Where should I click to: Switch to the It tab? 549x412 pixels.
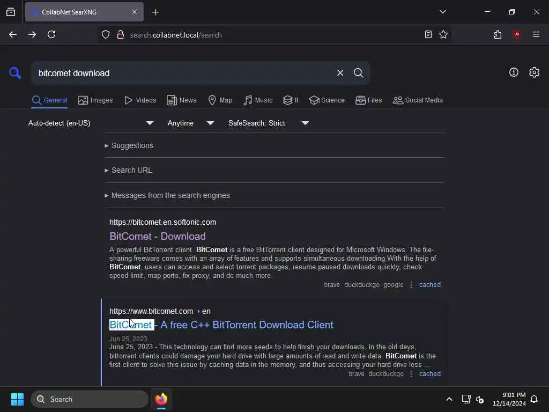291,100
